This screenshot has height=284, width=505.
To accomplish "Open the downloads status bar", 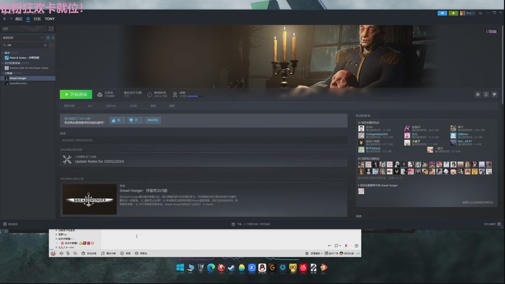I will point(251,224).
